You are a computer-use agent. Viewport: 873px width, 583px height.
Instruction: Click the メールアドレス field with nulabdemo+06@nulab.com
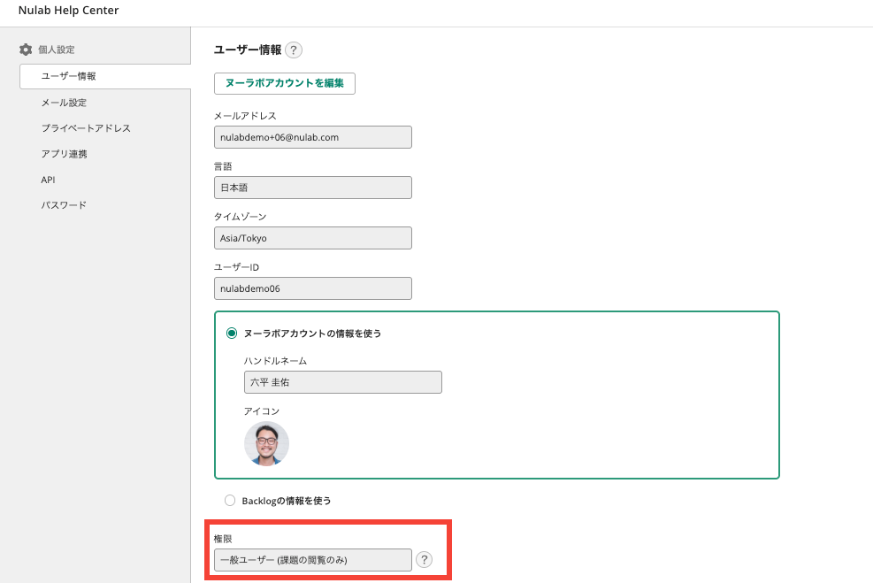pos(313,137)
